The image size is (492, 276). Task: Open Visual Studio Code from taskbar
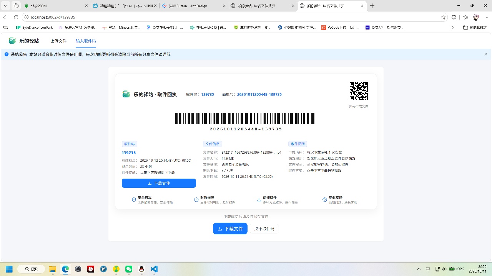point(154,269)
